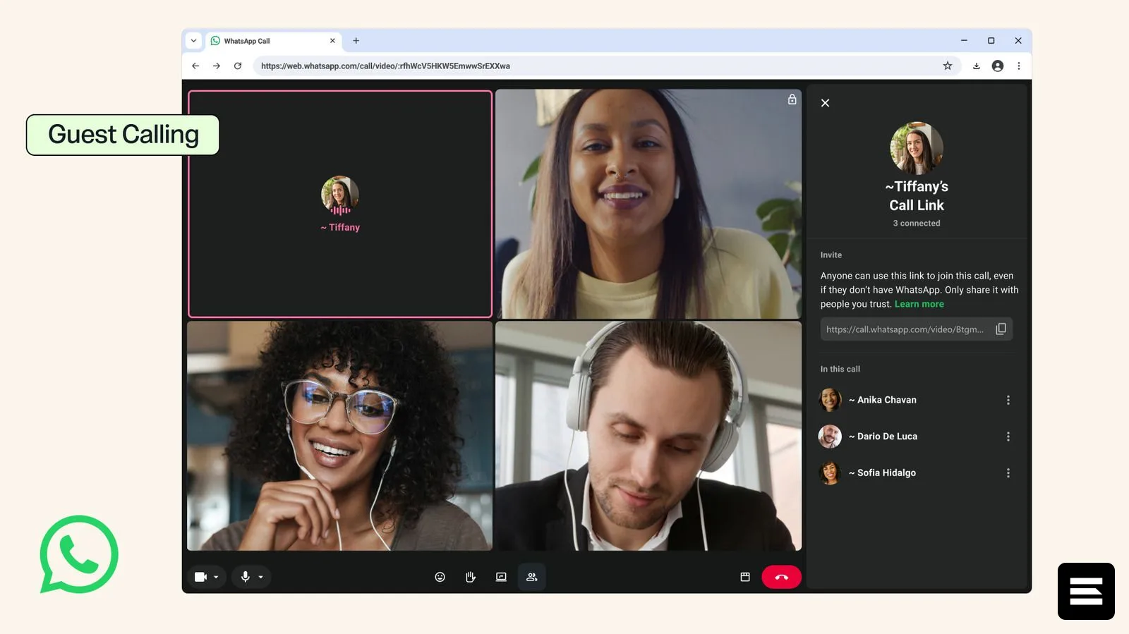The height and width of the screenshot is (634, 1129).
Task: Open a new browser tab
Action: tap(356, 41)
